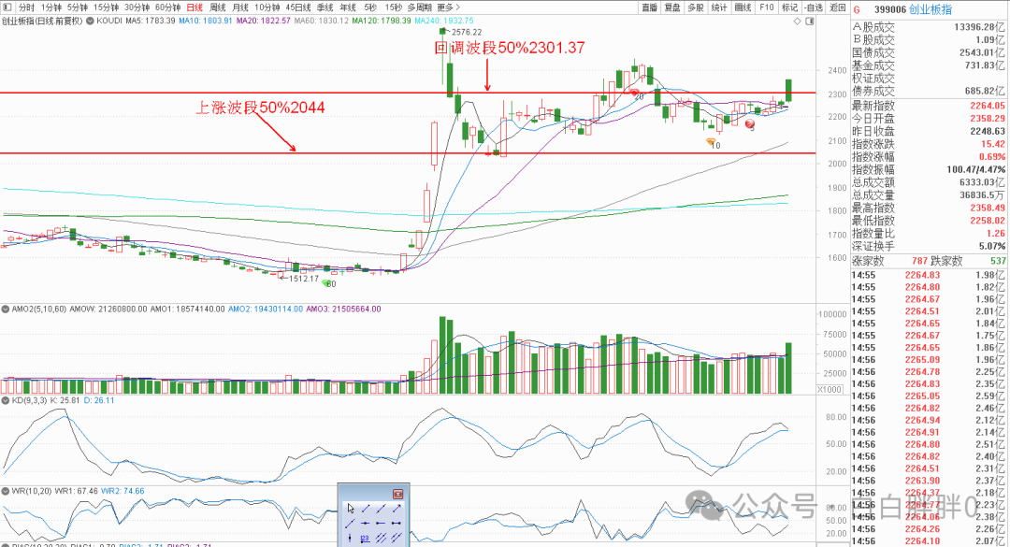Screen dimensions: 1010x547
Task: Click the 最新指数 value 2264.05
Action: click(988, 106)
